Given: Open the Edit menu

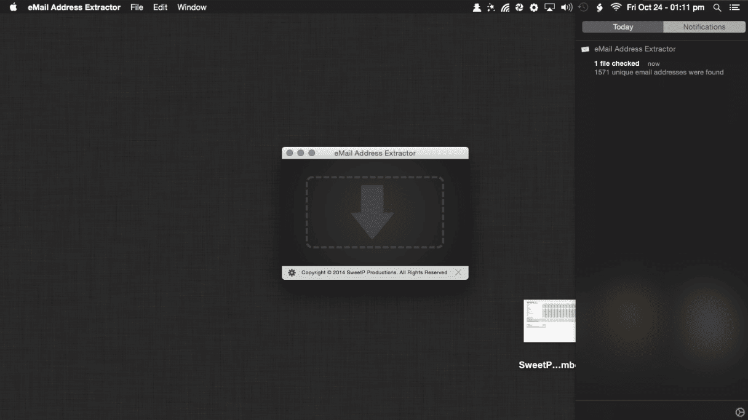Looking at the screenshot, I should pyautogui.click(x=160, y=7).
